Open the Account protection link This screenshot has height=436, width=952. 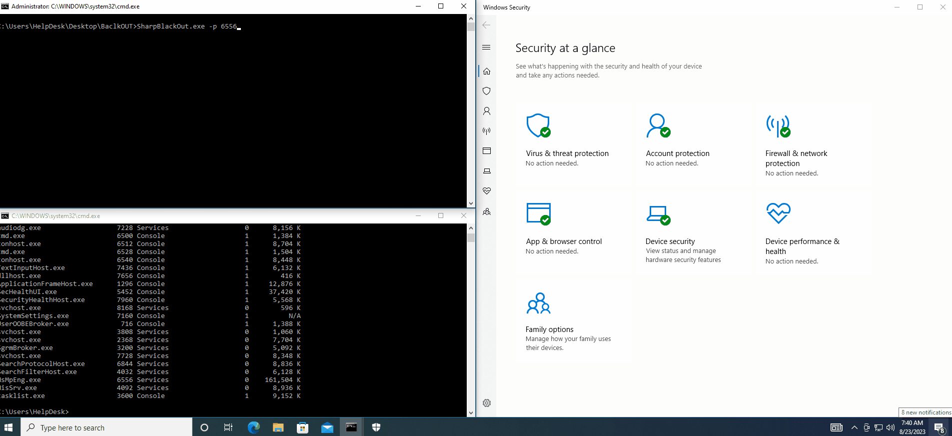(678, 153)
